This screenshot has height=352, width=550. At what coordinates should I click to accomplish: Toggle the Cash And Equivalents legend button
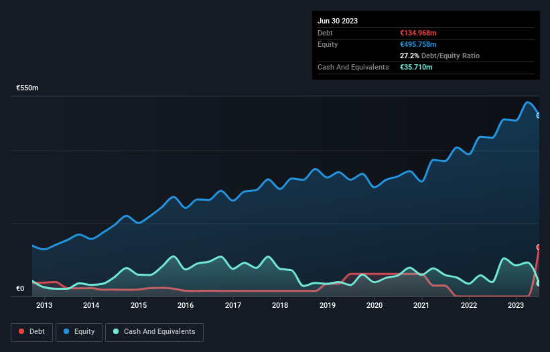tap(154, 332)
